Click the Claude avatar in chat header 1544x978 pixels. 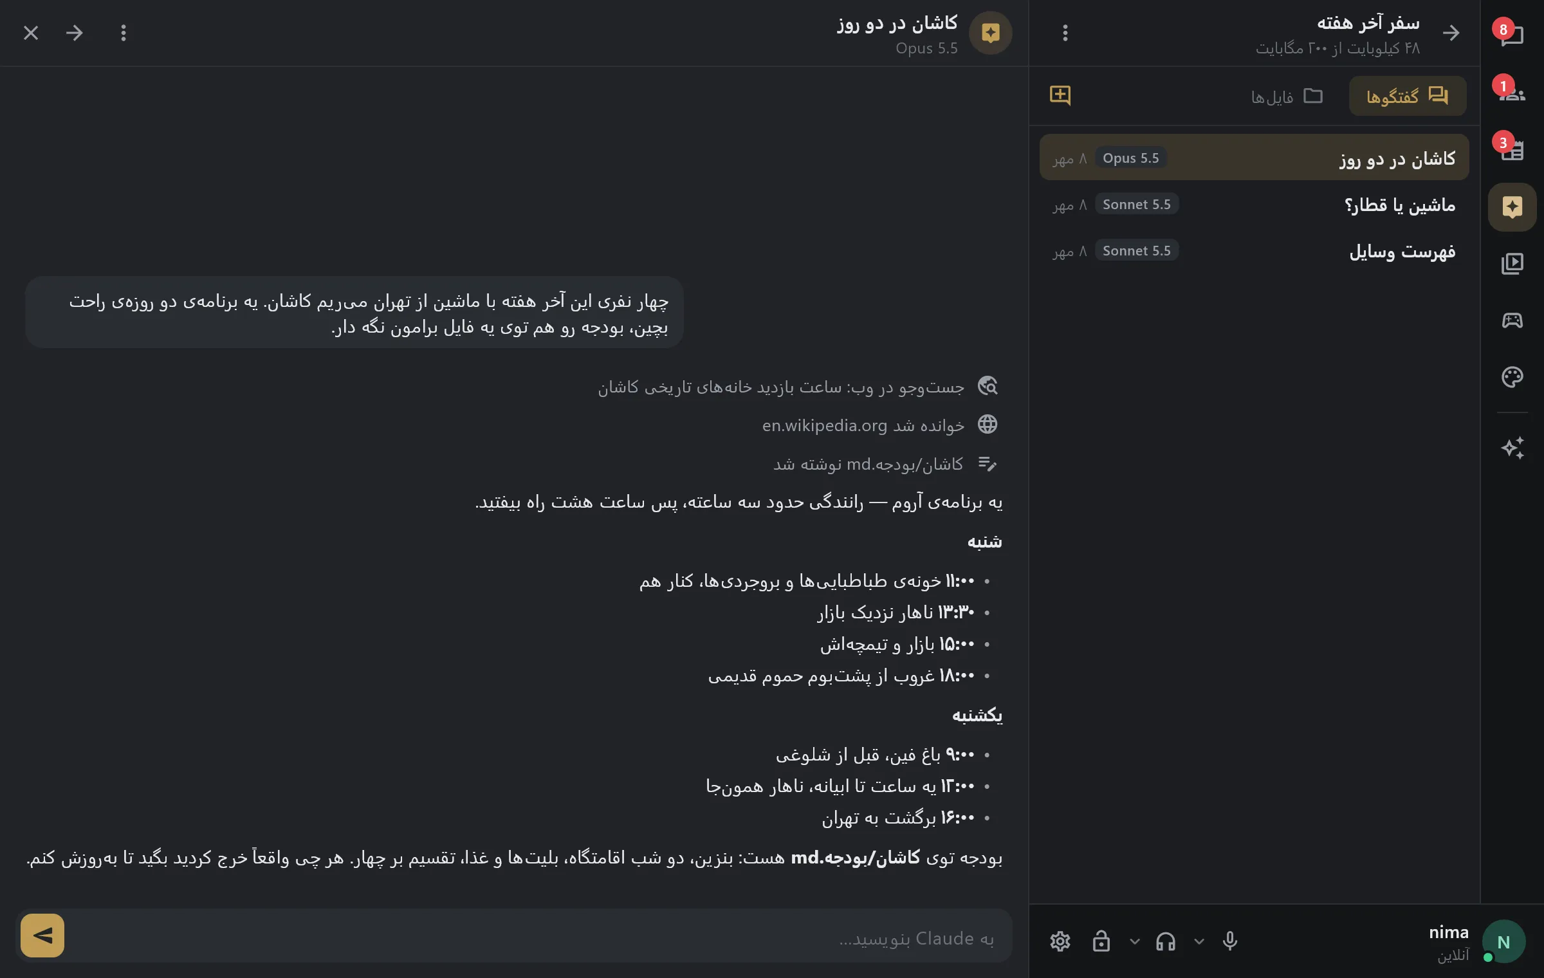991,33
